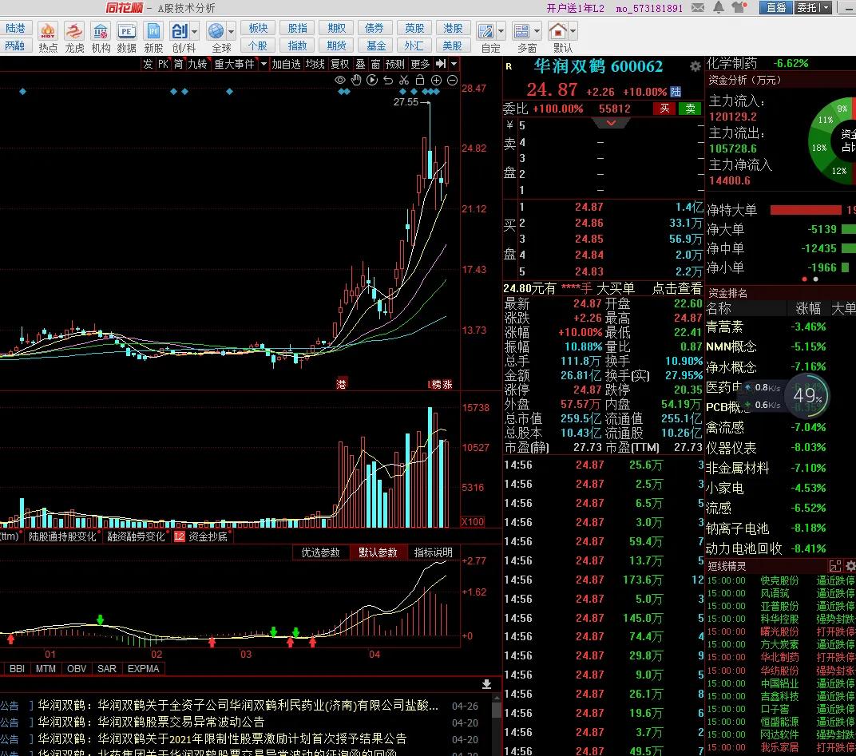856x756 pixels.
Task: Zoom out chart with minus circle icon
Action: coord(452,80)
